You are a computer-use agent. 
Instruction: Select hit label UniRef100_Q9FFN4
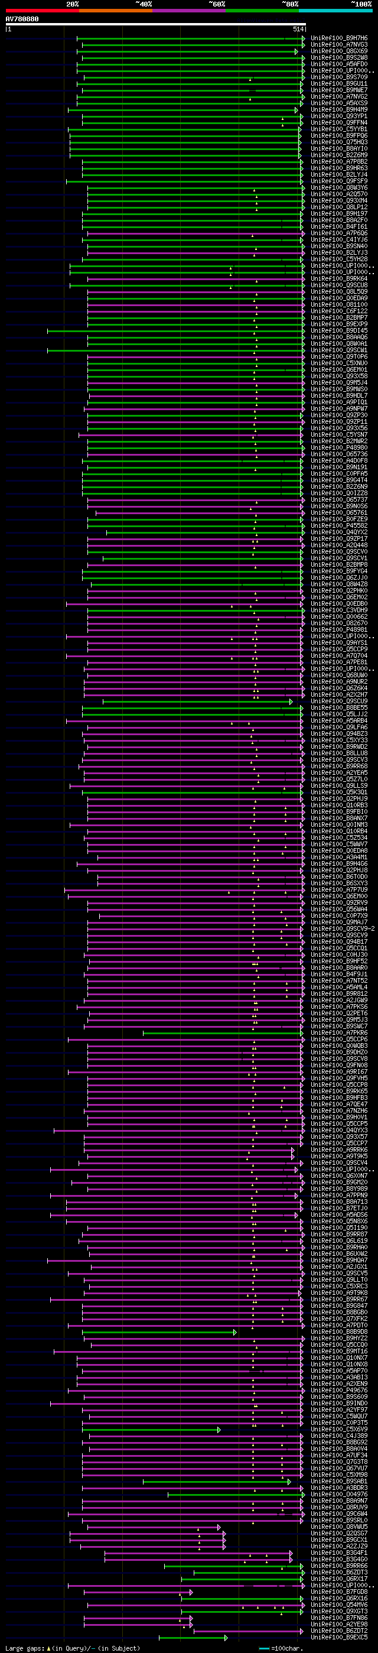pyautogui.click(x=340, y=122)
